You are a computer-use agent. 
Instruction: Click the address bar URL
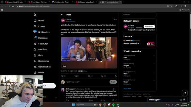click(34, 6)
